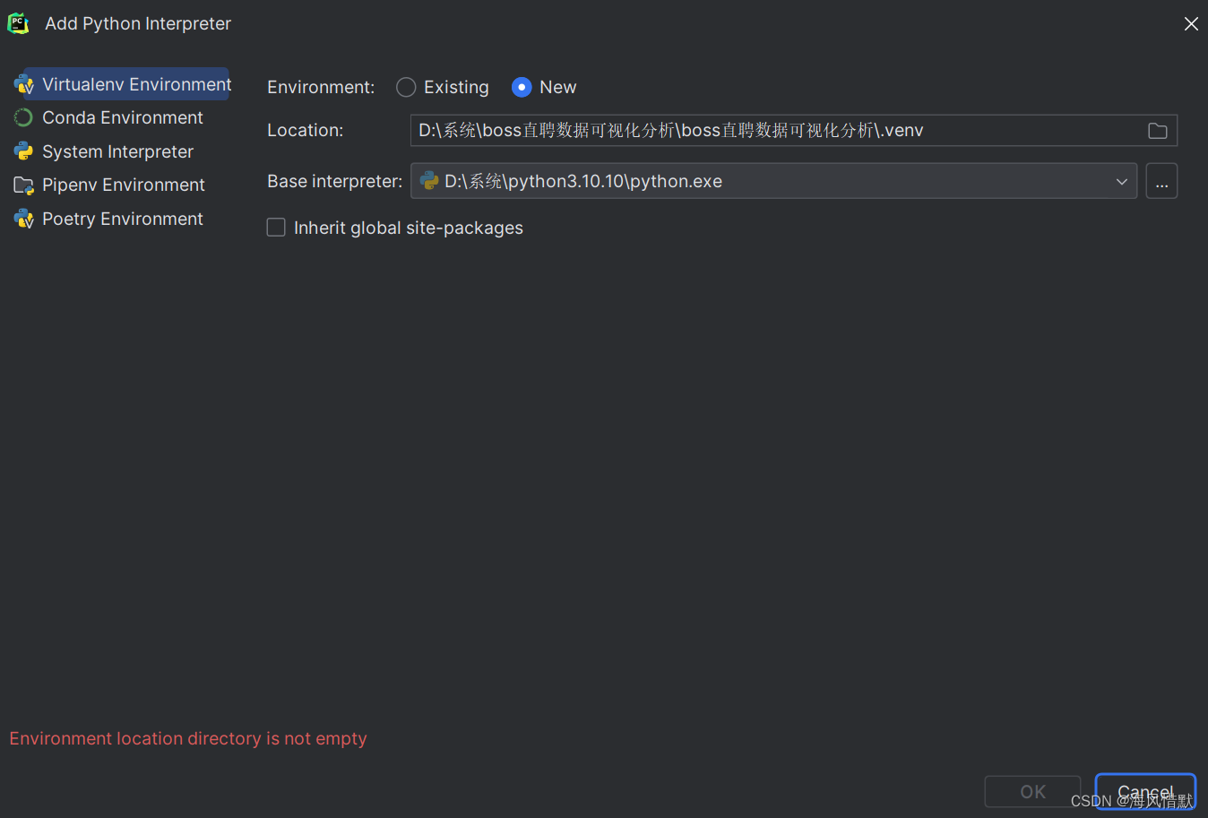This screenshot has width=1208, height=818.
Task: Click inside the Location path field
Action: (717, 130)
